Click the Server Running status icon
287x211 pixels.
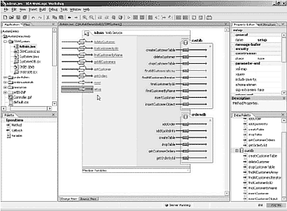click(167, 205)
